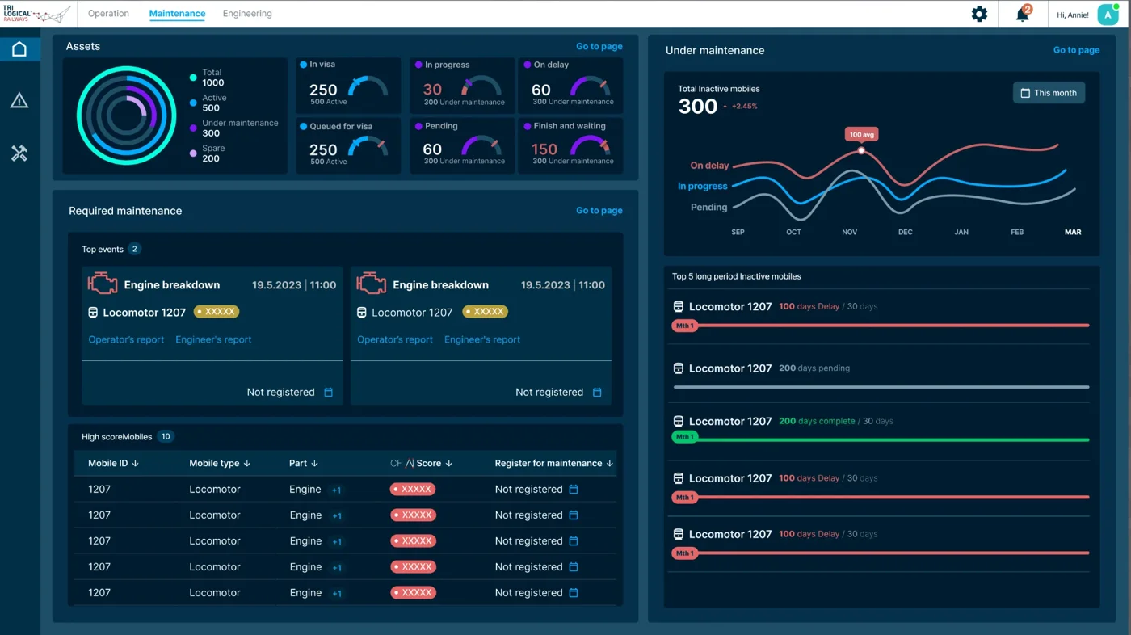1131x635 pixels.
Task: Open Engineer's report in second event card
Action: 482,340
